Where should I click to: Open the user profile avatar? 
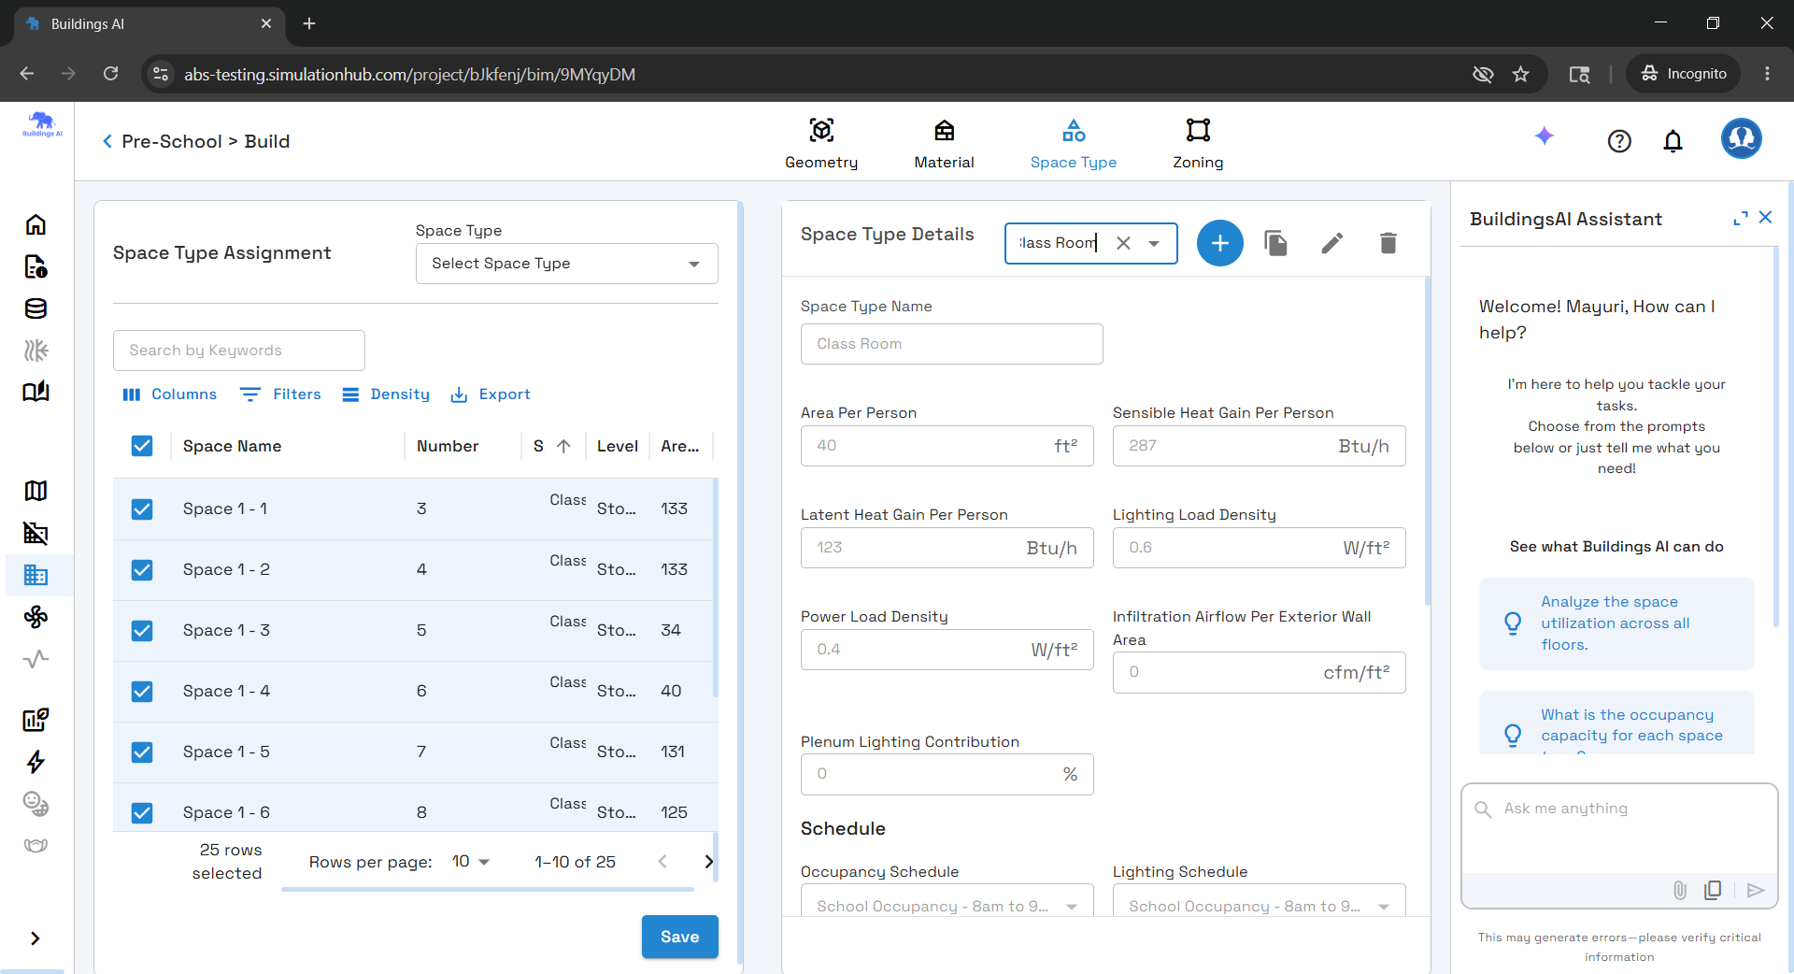(1742, 138)
